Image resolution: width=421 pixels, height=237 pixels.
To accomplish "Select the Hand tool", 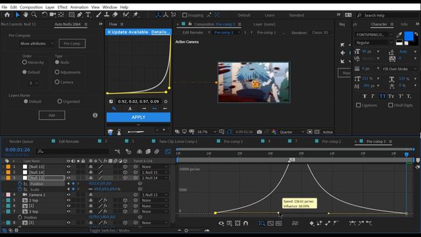I will pyautogui.click(x=26, y=14).
